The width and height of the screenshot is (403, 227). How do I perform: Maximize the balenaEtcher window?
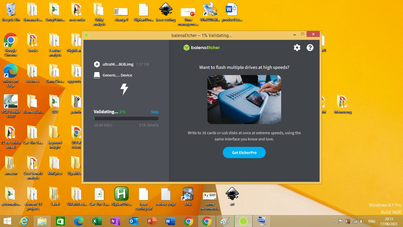point(302,34)
